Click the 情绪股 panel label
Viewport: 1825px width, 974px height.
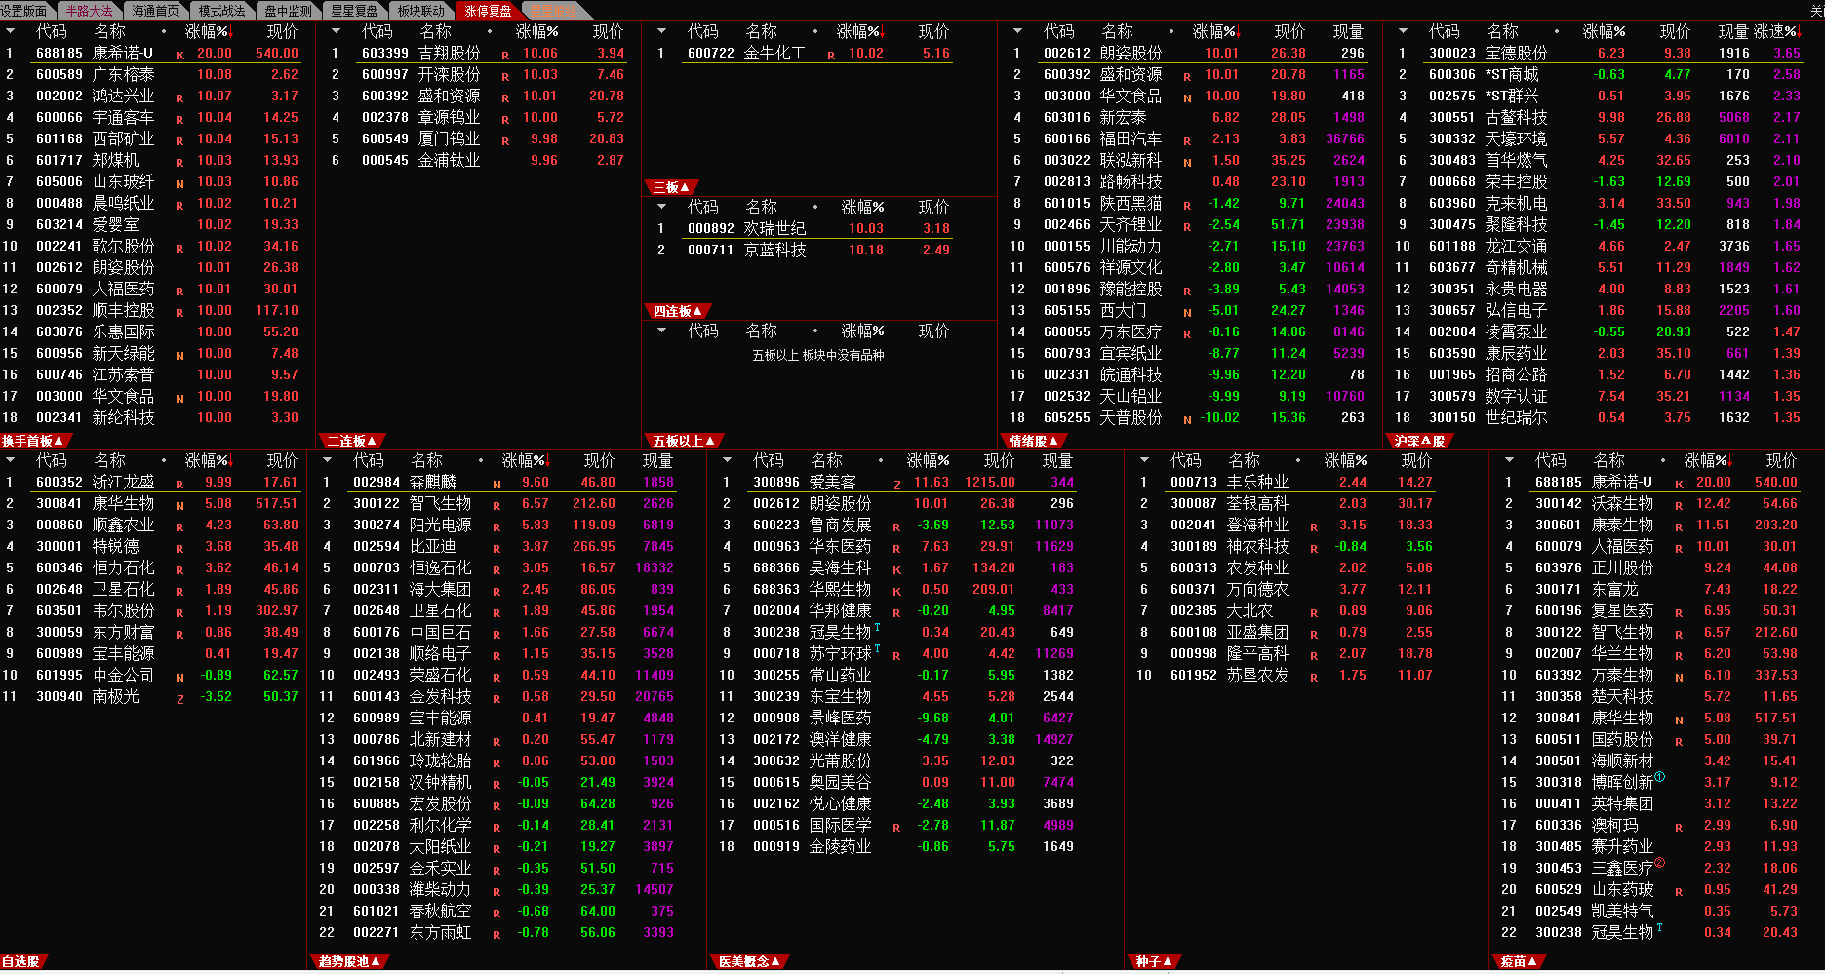[1032, 441]
